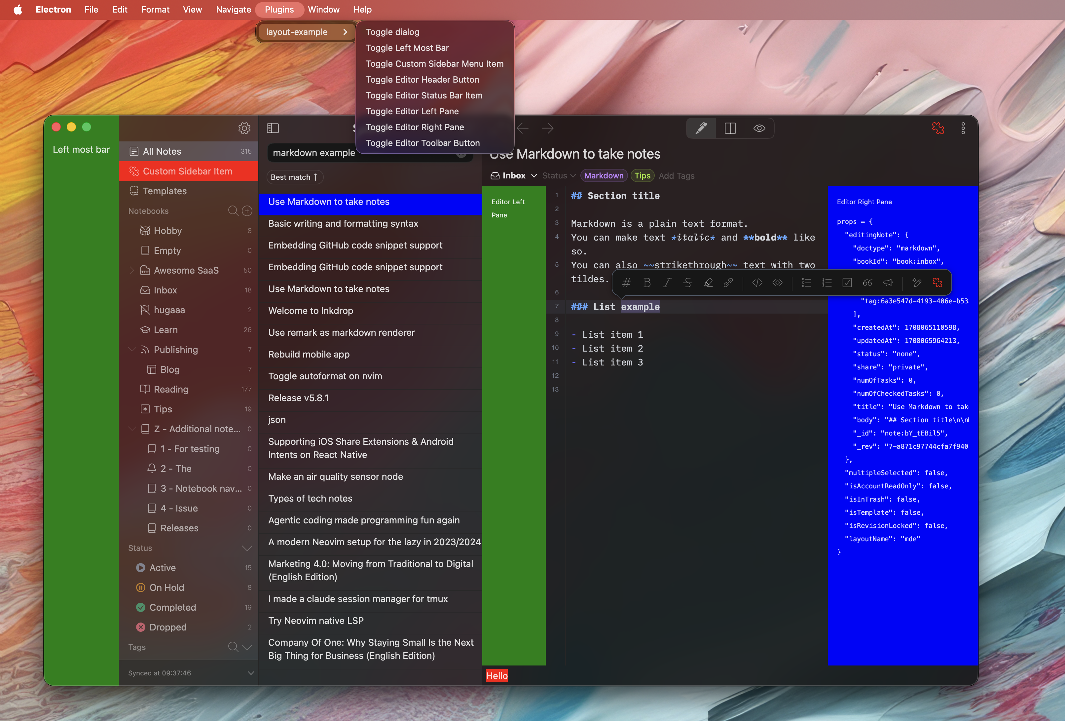Apply italic from the floating toolbar
Image resolution: width=1065 pixels, height=721 pixels.
point(667,283)
